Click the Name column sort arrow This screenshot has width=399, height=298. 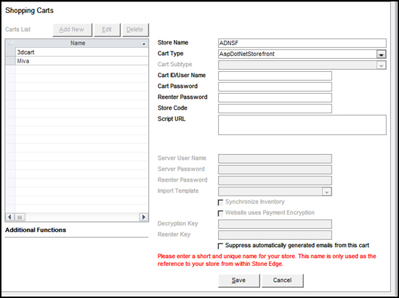[x=144, y=44]
